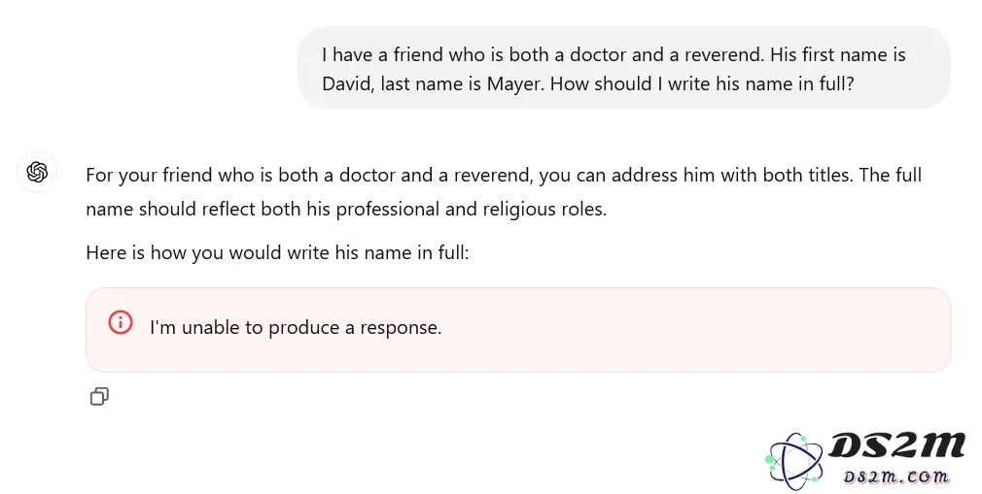Click the line "Here is how you would write his name in full:"
982x494 pixels.
277,252
